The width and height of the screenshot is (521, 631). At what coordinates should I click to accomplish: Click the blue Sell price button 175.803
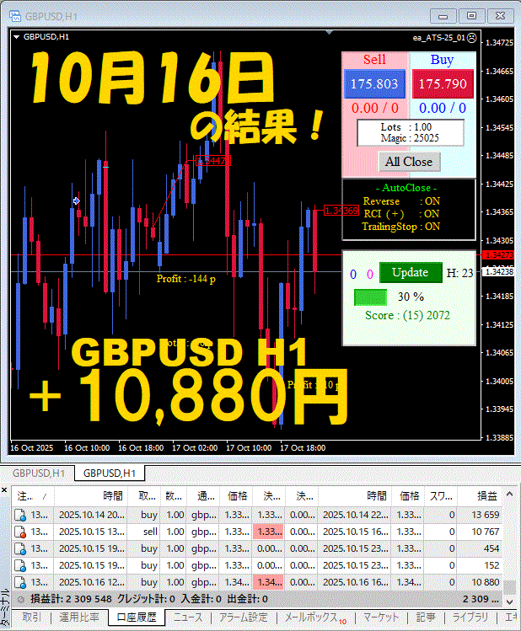[374, 84]
